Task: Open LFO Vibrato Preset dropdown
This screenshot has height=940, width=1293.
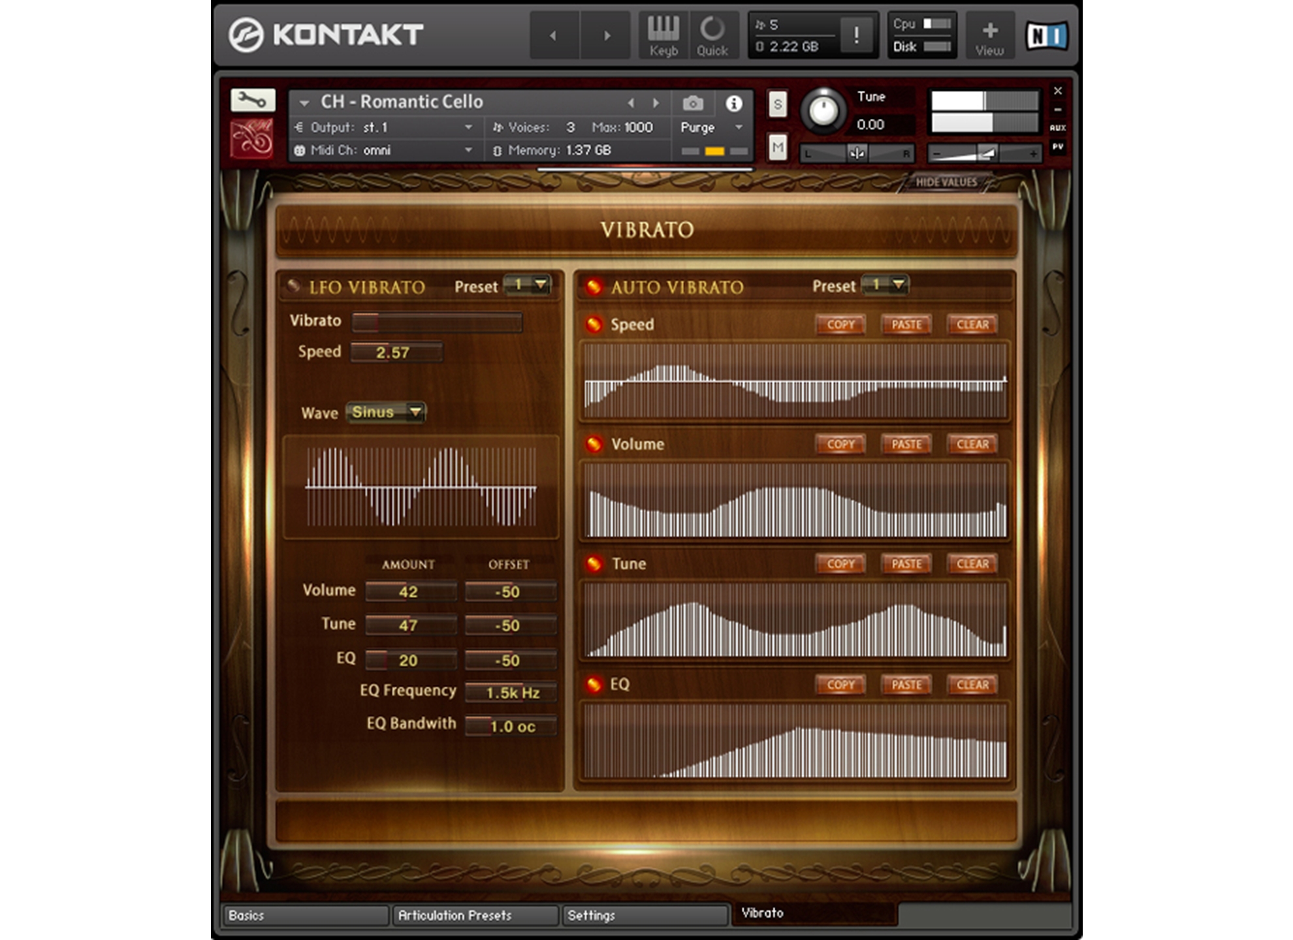Action: tap(528, 285)
